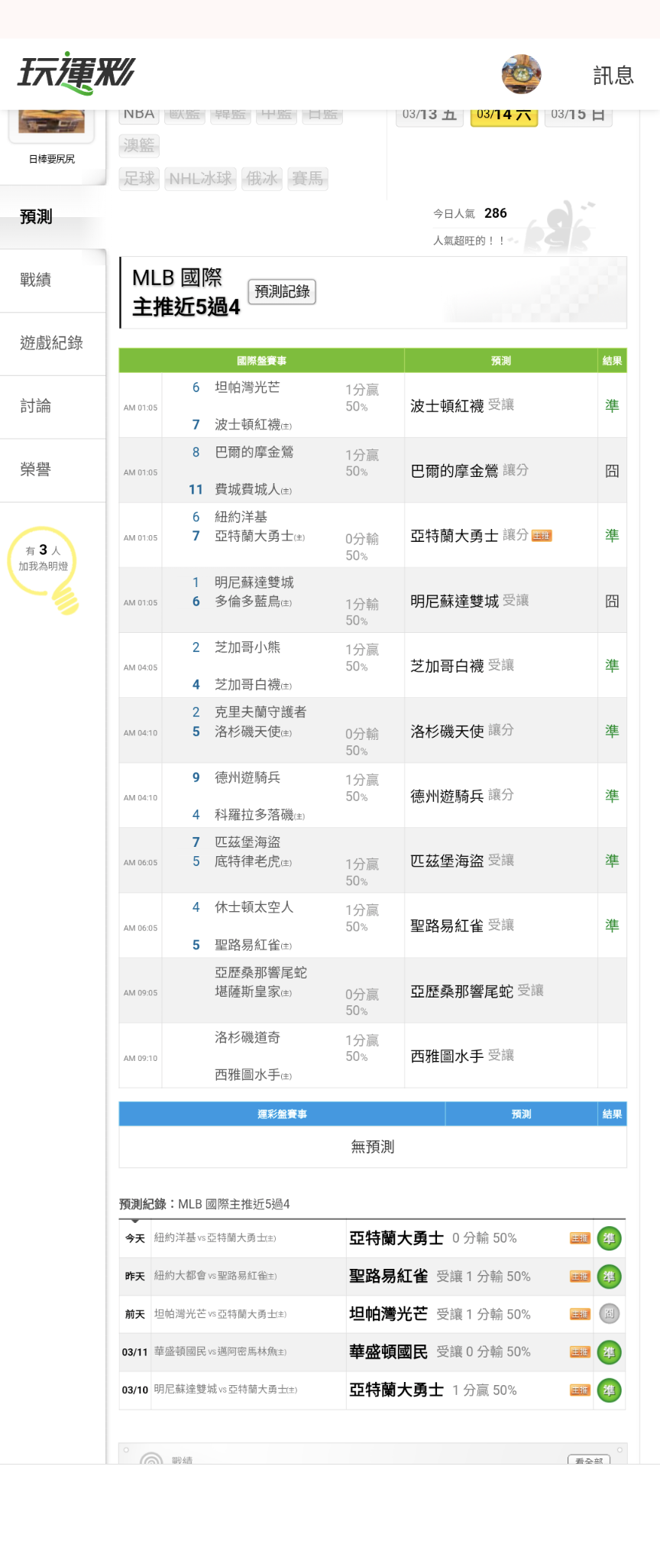Choose the NHL冰球 league filter
The height and width of the screenshot is (1541, 660).
click(x=200, y=179)
